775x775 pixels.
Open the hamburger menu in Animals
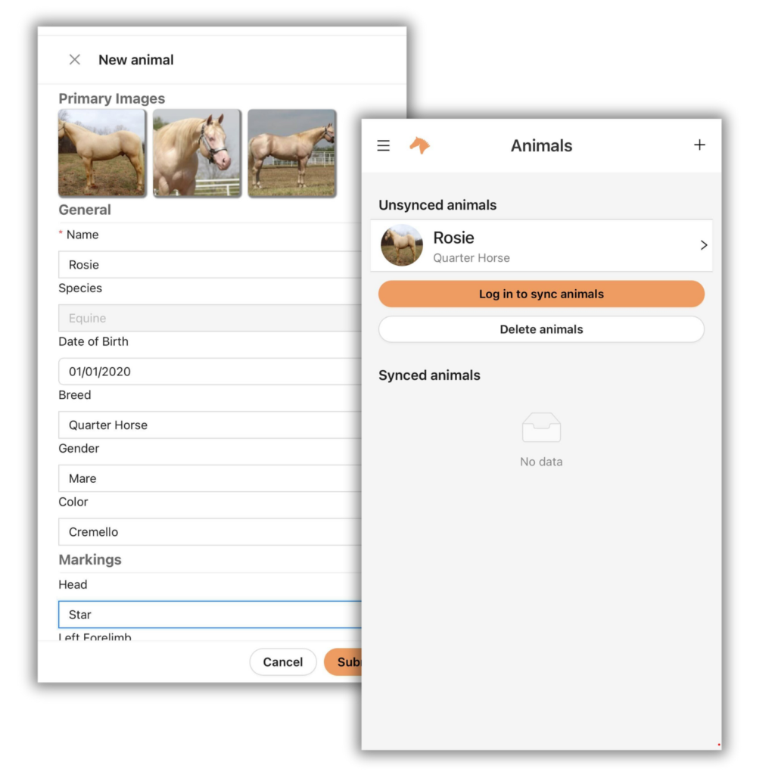coord(383,146)
